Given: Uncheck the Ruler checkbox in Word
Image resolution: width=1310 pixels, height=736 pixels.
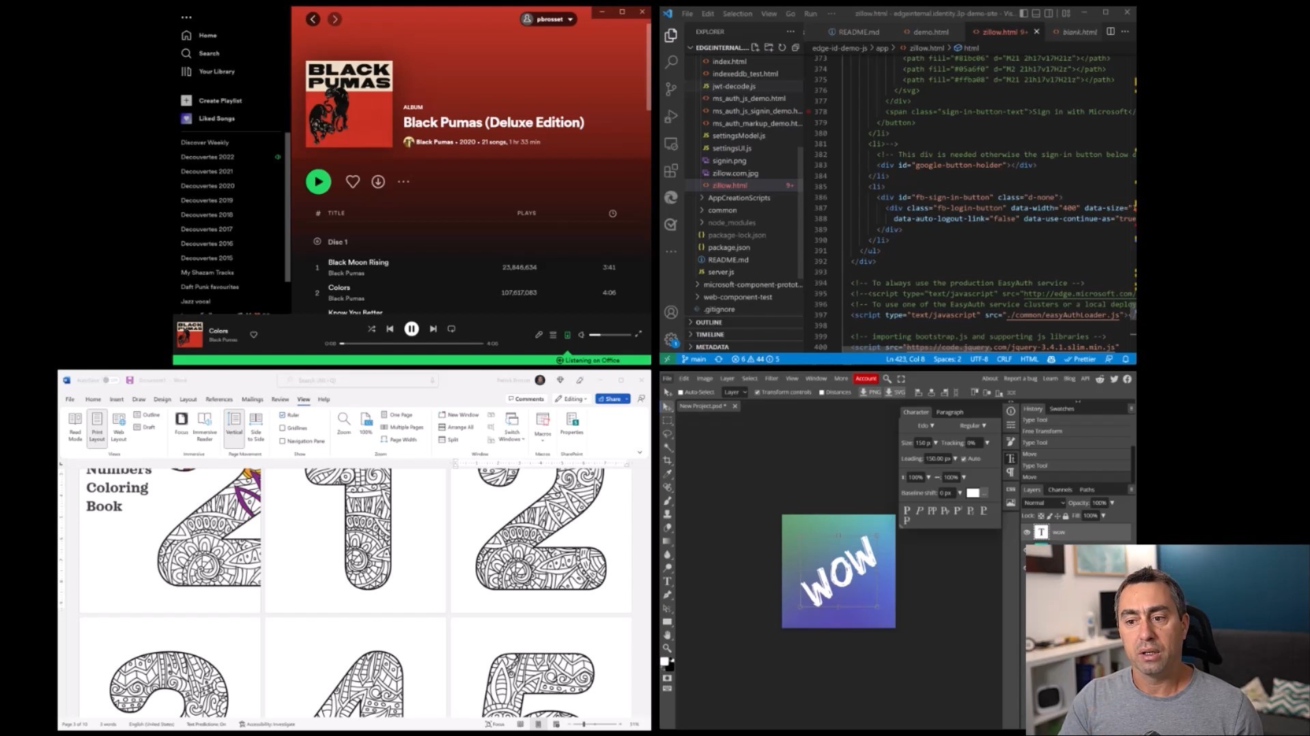Looking at the screenshot, I should [x=283, y=415].
